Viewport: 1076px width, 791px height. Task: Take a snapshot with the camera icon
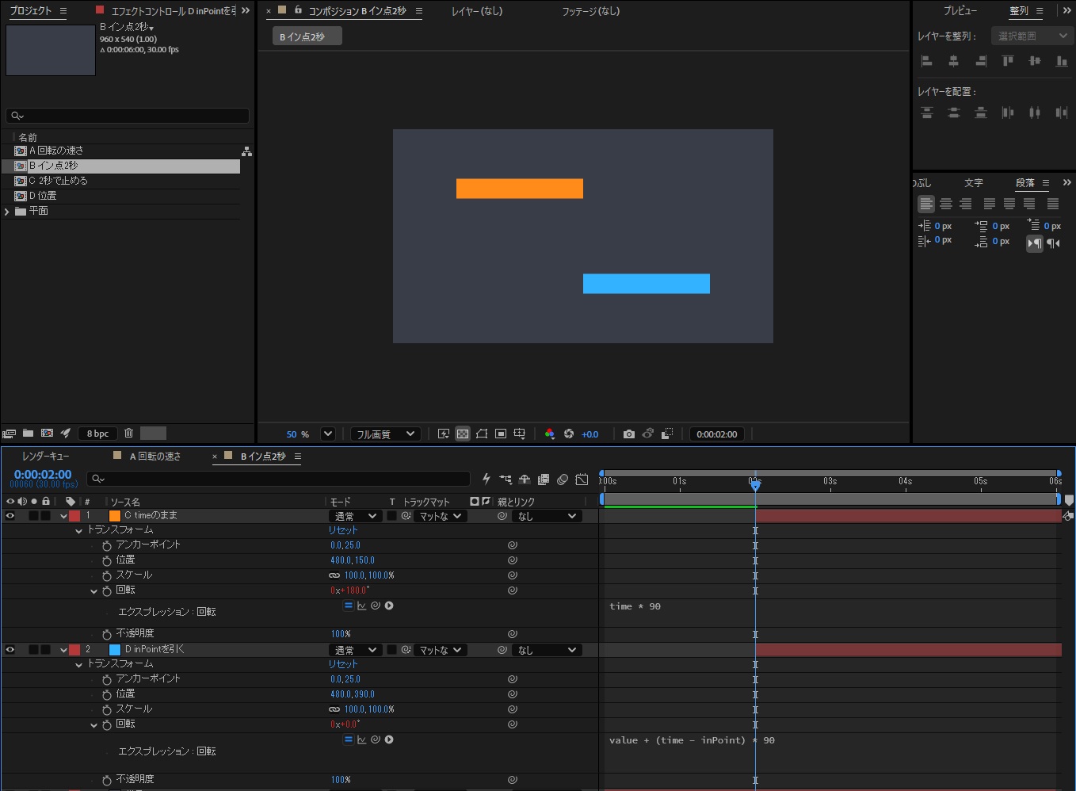click(629, 434)
